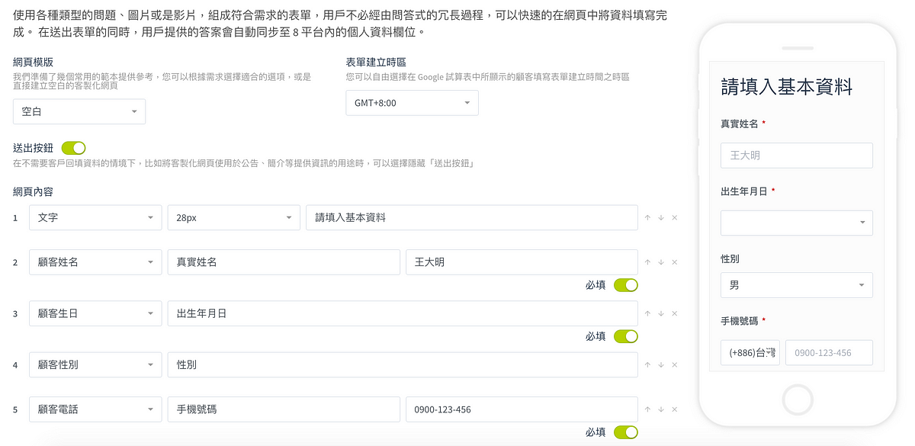This screenshot has height=446, width=915.
Task: Move row 5 顧客電話 down
Action: [661, 409]
